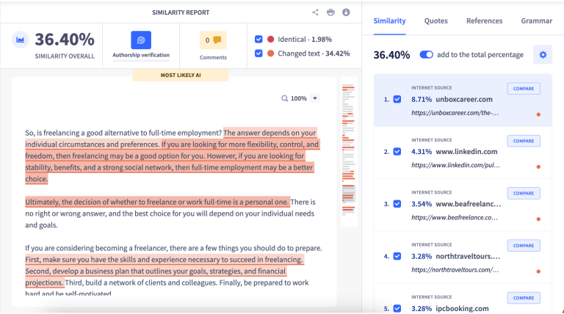Compare the www.linkedin.com source

point(523,141)
